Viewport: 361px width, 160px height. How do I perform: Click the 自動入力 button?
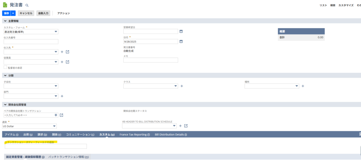click(44, 13)
